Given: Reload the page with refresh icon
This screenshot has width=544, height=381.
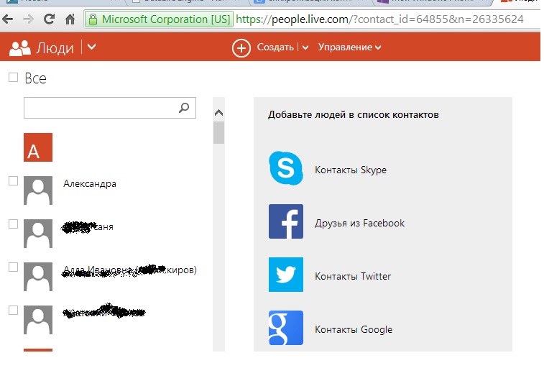Looking at the screenshot, I should [50, 19].
